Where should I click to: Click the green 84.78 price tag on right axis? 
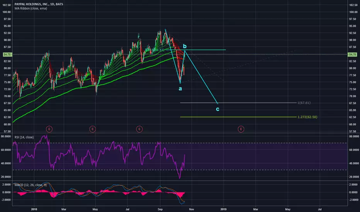(x=352, y=55)
